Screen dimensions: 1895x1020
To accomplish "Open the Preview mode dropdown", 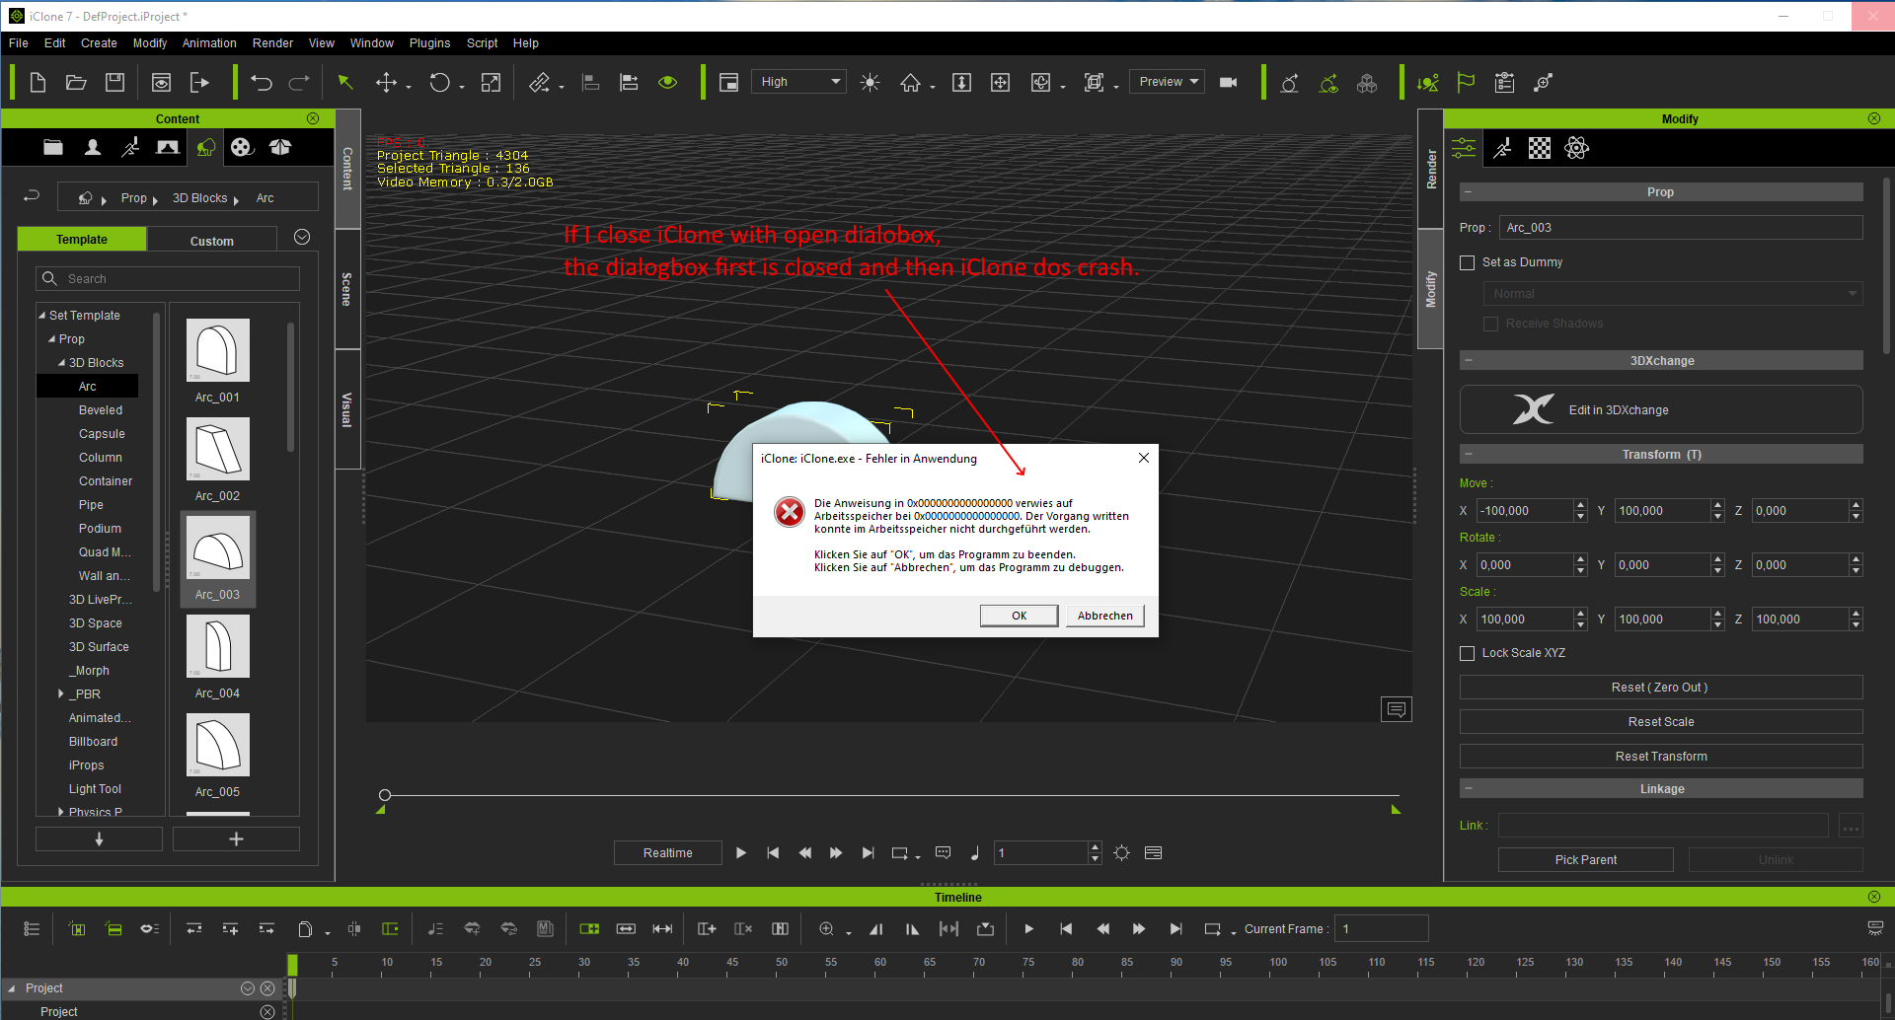I will [x=1167, y=82].
